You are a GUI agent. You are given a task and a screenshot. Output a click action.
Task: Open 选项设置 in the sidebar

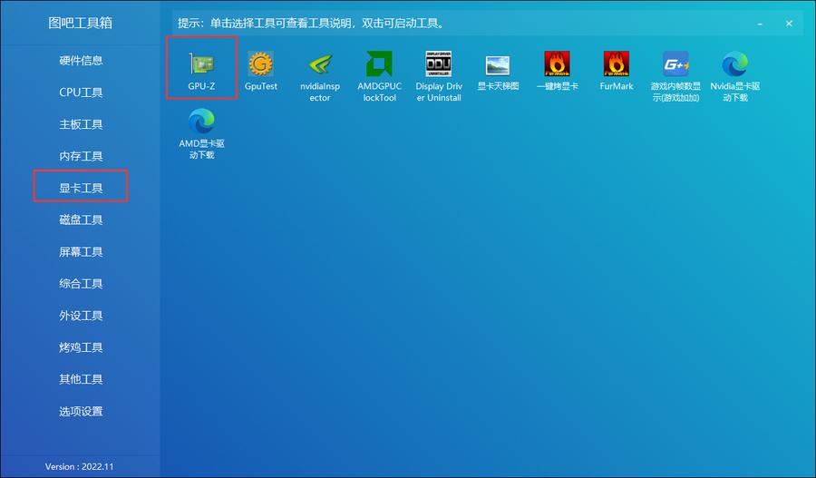click(x=81, y=411)
